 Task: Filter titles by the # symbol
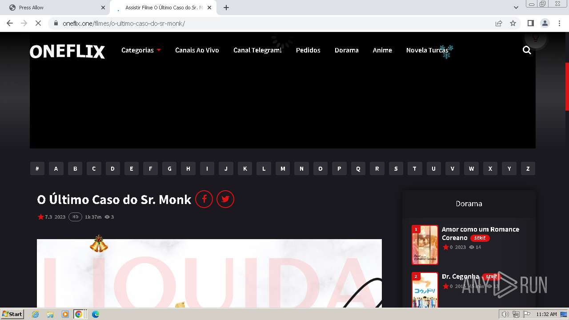pyautogui.click(x=37, y=168)
